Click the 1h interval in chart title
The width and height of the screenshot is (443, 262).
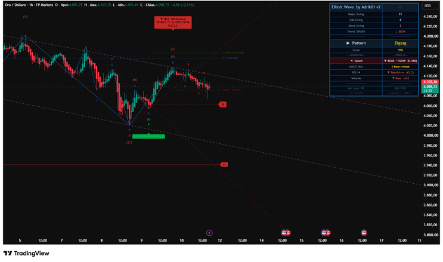pos(31,5)
